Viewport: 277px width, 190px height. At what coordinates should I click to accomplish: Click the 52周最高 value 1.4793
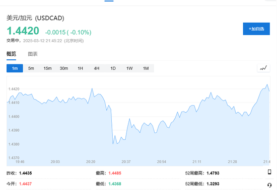pos(213,173)
